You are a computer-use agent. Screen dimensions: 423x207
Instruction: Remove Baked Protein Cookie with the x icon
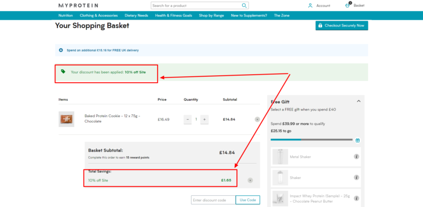(x=257, y=120)
